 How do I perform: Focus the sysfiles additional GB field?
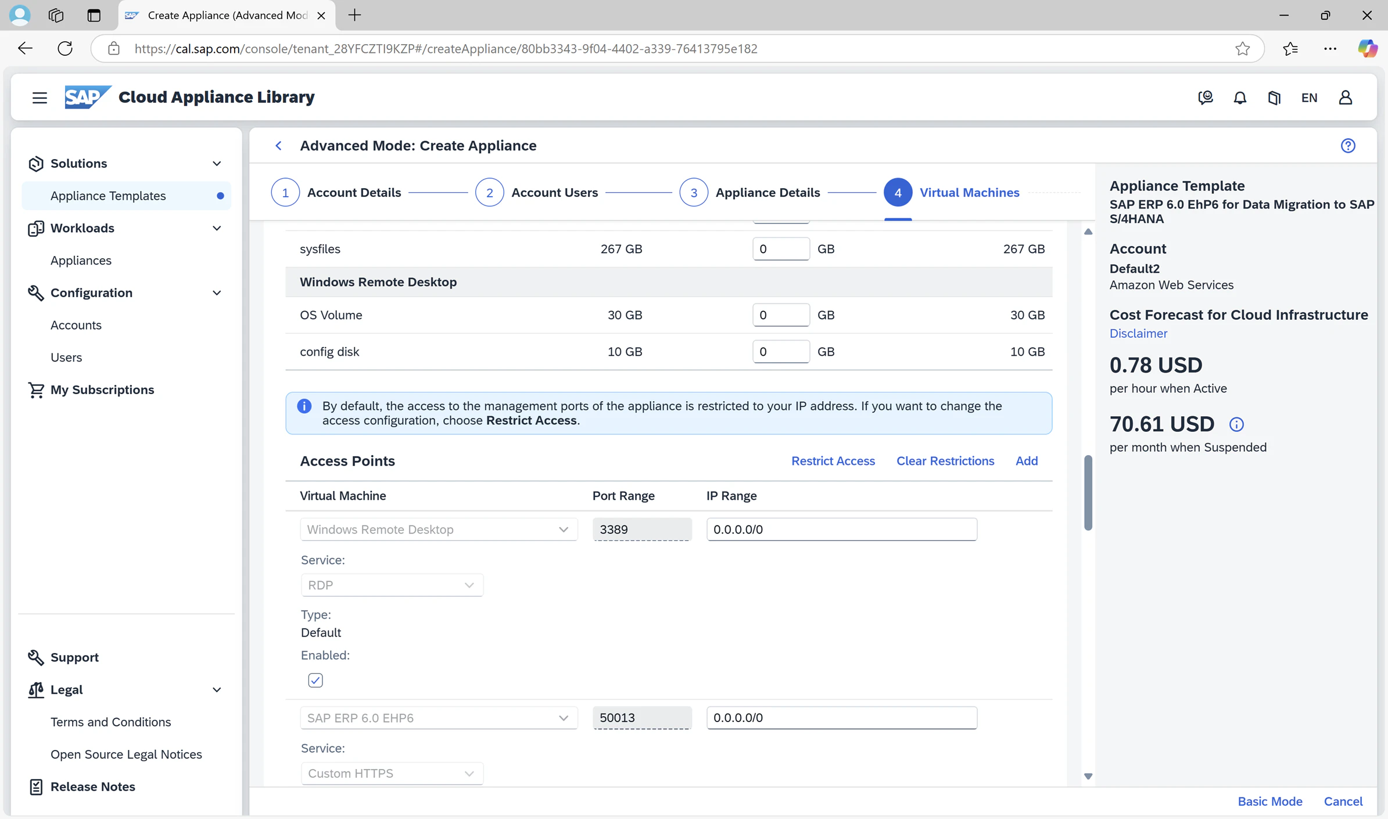click(781, 249)
